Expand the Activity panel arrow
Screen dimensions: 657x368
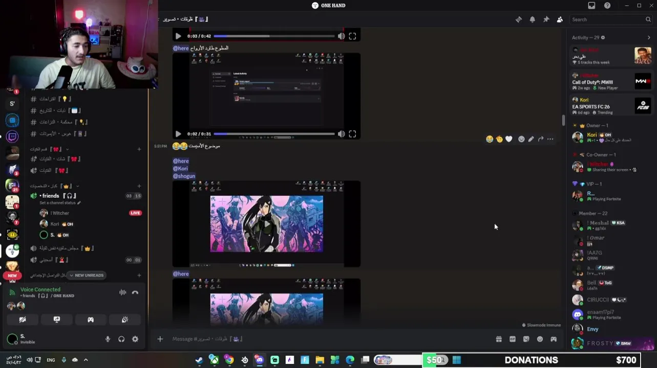[x=649, y=37]
